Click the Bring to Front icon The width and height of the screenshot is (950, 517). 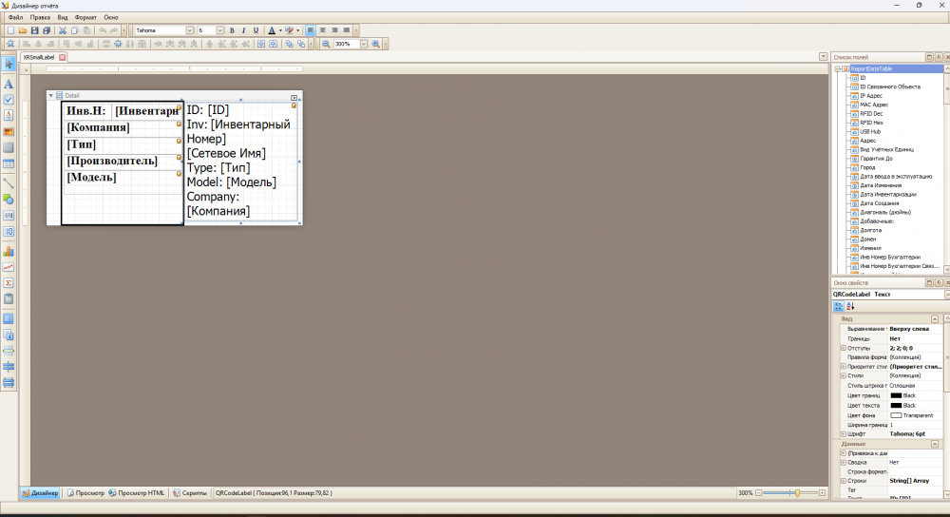[x=289, y=44]
